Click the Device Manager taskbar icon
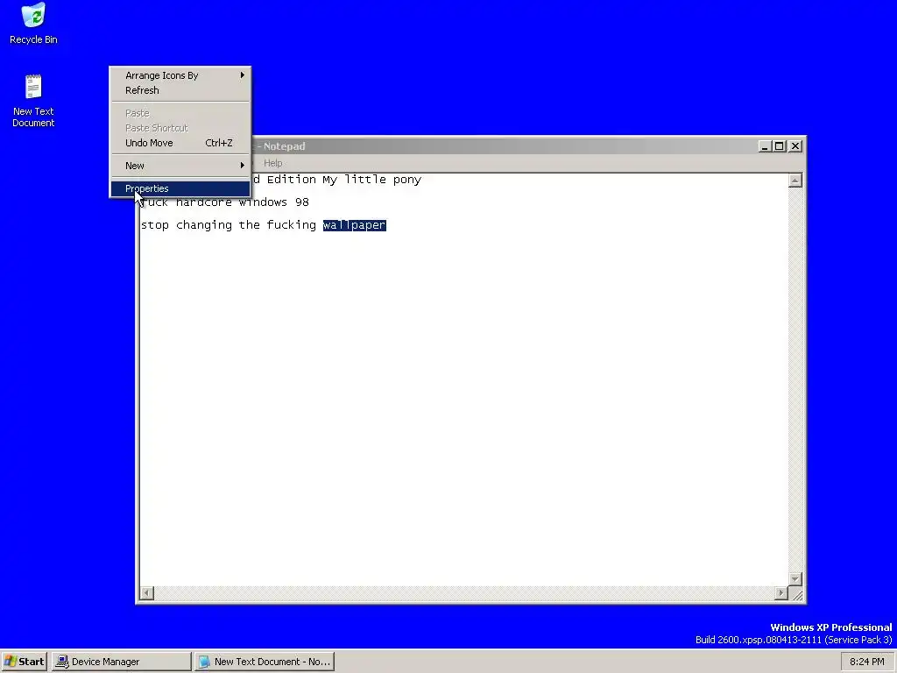Image resolution: width=897 pixels, height=673 pixels. (62, 662)
